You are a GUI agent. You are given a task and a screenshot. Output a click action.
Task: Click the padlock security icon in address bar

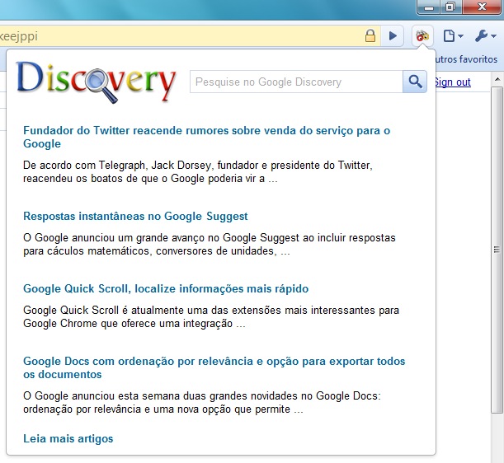pos(370,36)
